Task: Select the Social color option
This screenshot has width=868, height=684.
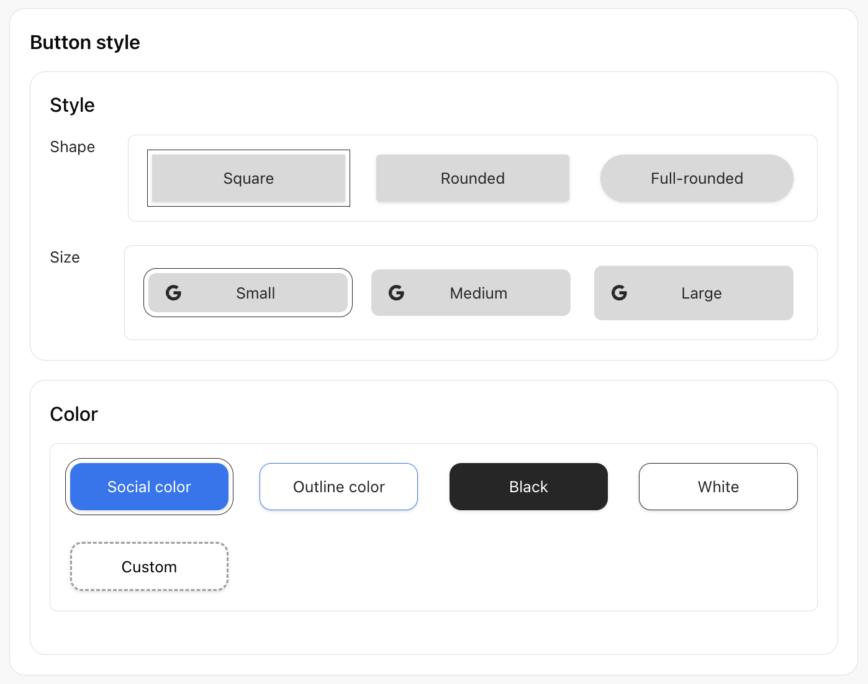Action: pos(149,487)
